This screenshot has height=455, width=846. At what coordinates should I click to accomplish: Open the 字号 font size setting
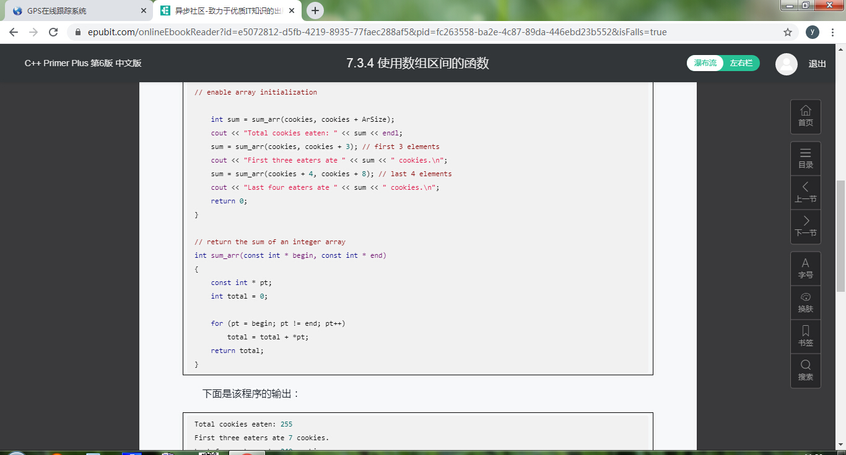point(805,268)
